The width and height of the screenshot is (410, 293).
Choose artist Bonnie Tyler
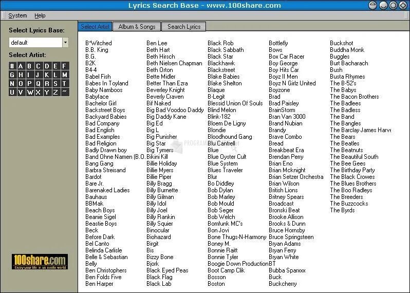point(223,257)
